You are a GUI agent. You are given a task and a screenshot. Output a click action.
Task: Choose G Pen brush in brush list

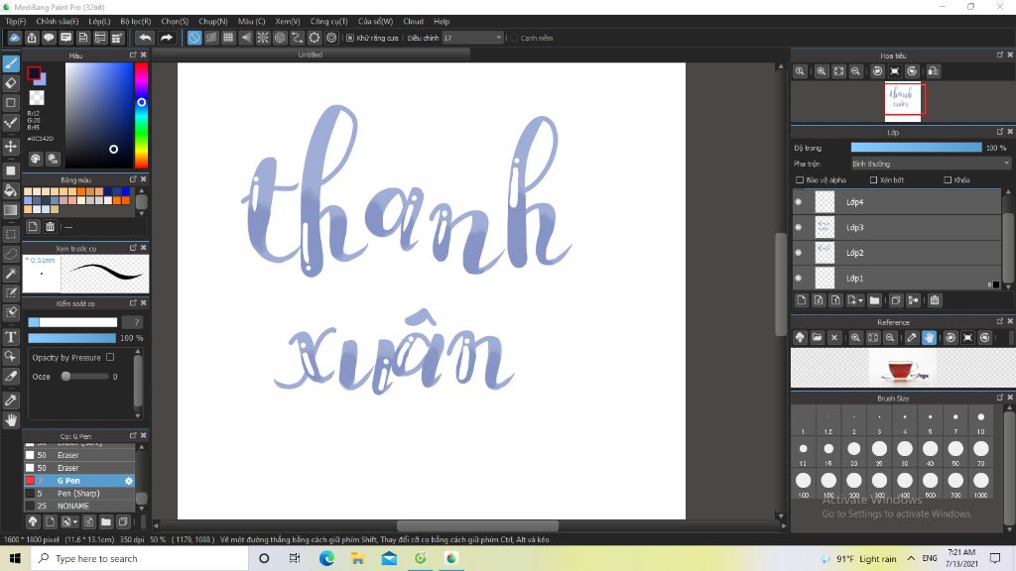point(79,481)
